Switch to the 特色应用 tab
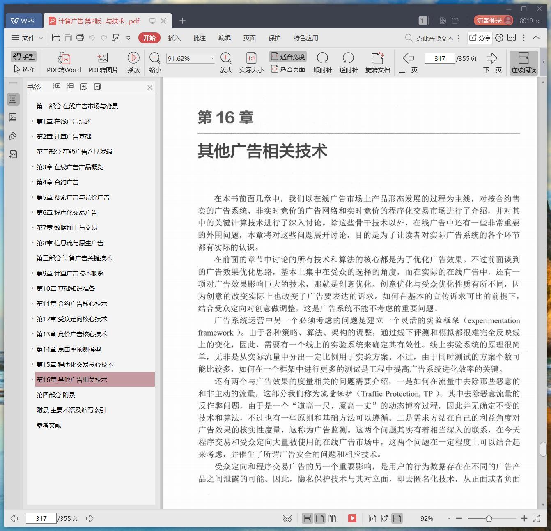The height and width of the screenshot is (531, 551). 305,38
